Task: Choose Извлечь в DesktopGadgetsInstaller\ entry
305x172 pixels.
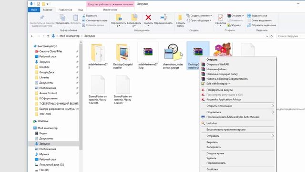Action: coord(237,79)
